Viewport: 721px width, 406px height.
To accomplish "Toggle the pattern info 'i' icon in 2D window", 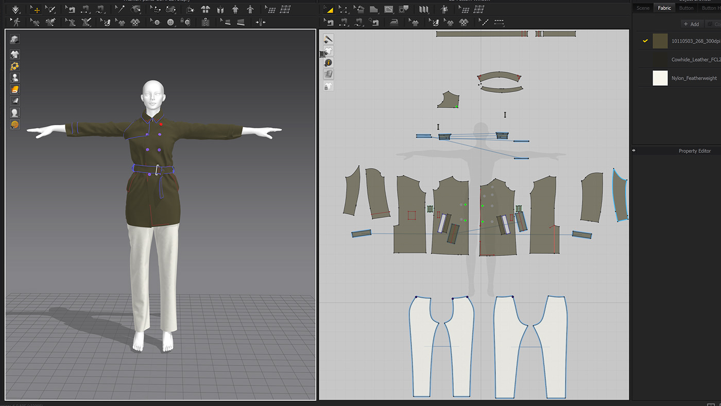I will pyautogui.click(x=328, y=62).
